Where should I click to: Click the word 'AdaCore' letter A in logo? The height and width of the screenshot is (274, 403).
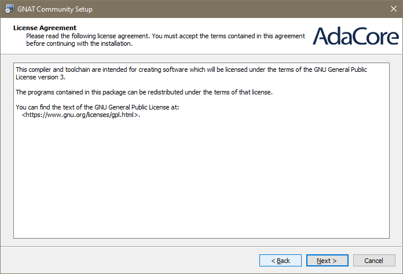tap(321, 36)
